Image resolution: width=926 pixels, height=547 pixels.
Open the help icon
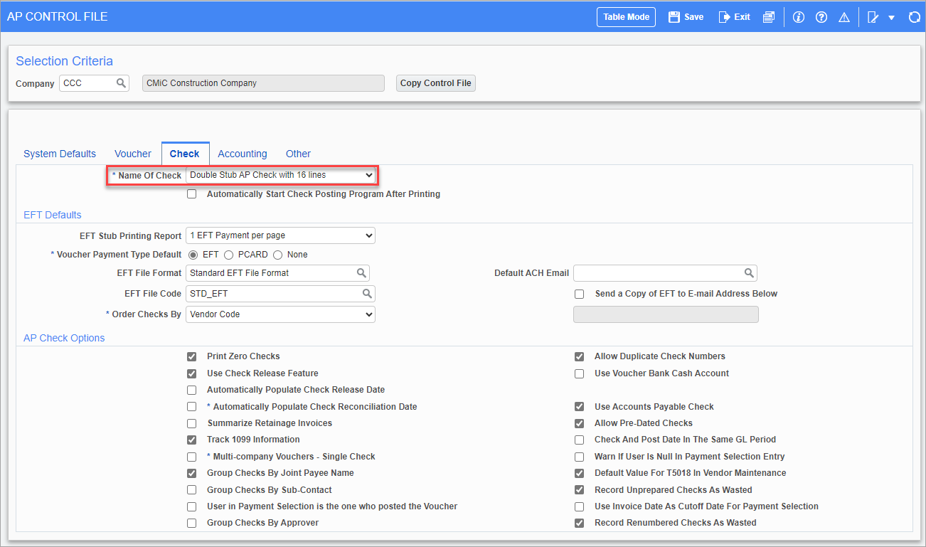point(821,16)
